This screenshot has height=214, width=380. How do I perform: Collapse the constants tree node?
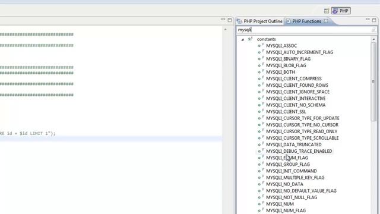243,39
